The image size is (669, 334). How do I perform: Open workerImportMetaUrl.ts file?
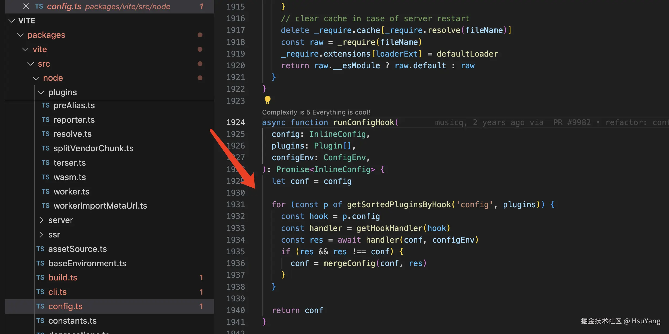point(100,206)
